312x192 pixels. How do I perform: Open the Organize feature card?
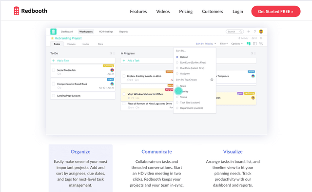(x=80, y=168)
